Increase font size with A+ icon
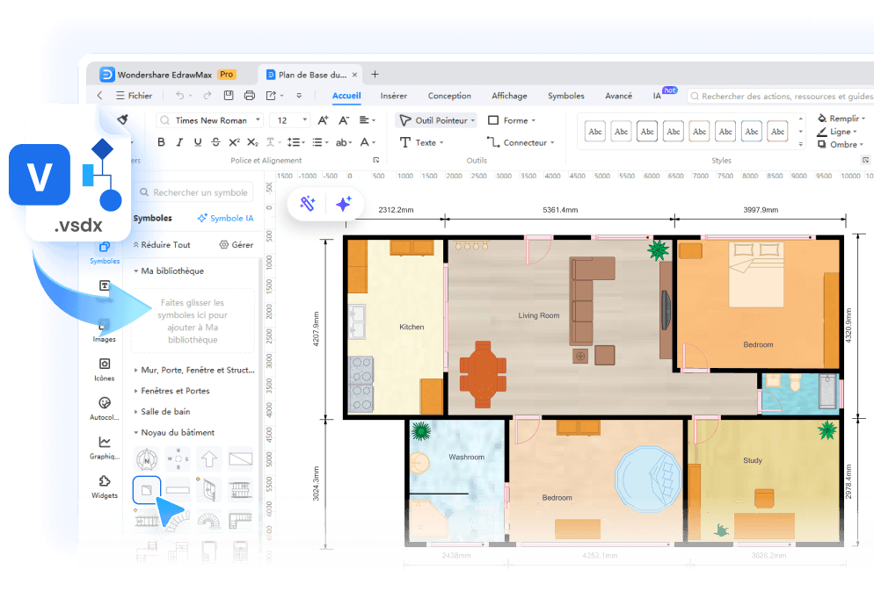The width and height of the screenshot is (874, 606). point(323,120)
